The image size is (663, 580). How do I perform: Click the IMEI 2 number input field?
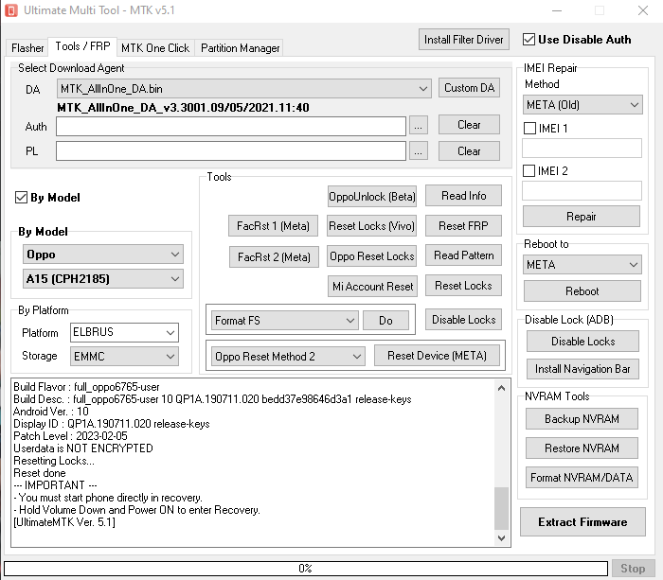(582, 191)
